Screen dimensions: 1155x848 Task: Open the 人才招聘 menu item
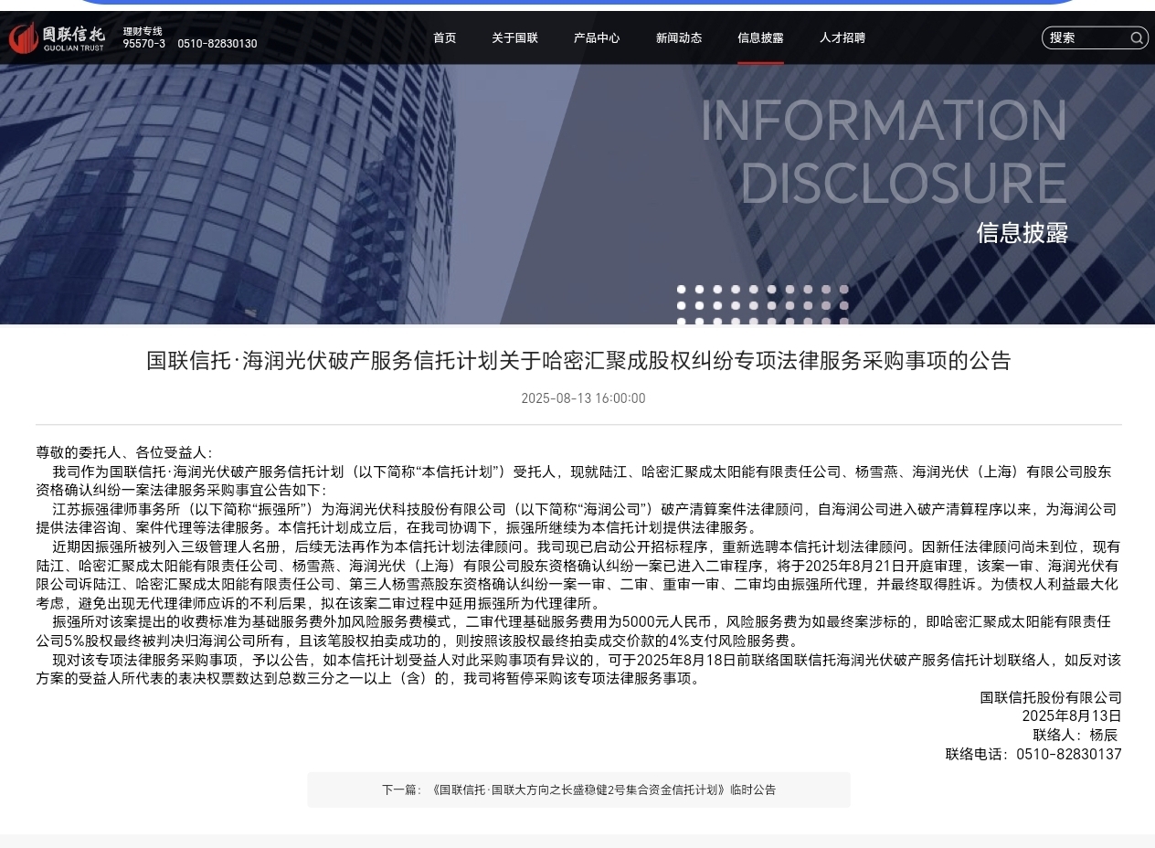(842, 38)
